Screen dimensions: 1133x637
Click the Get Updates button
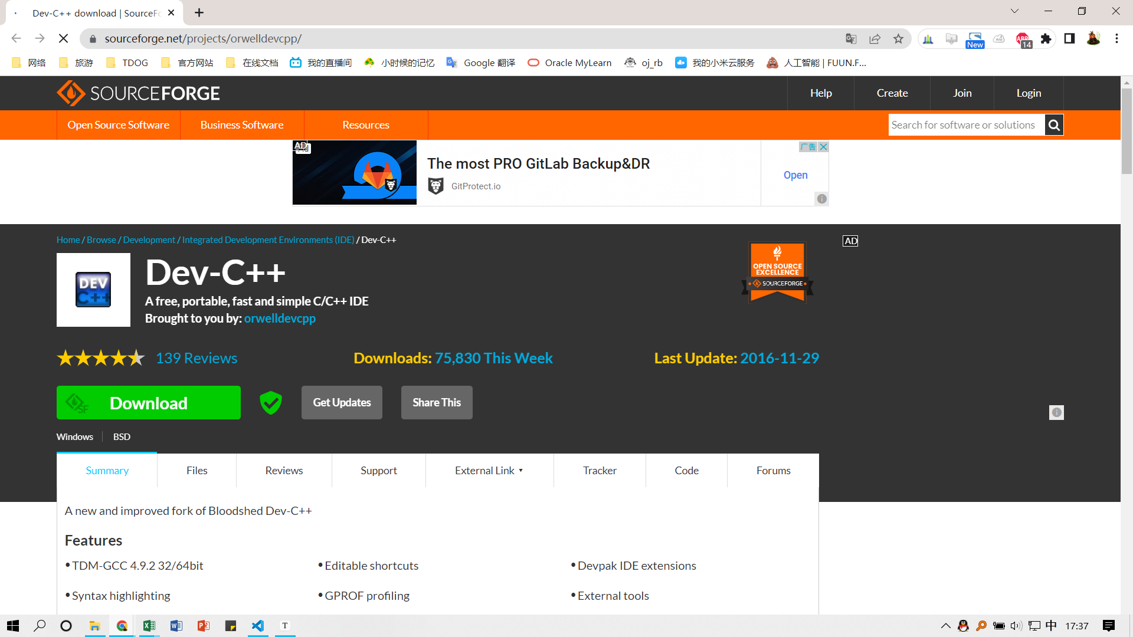[x=342, y=403]
